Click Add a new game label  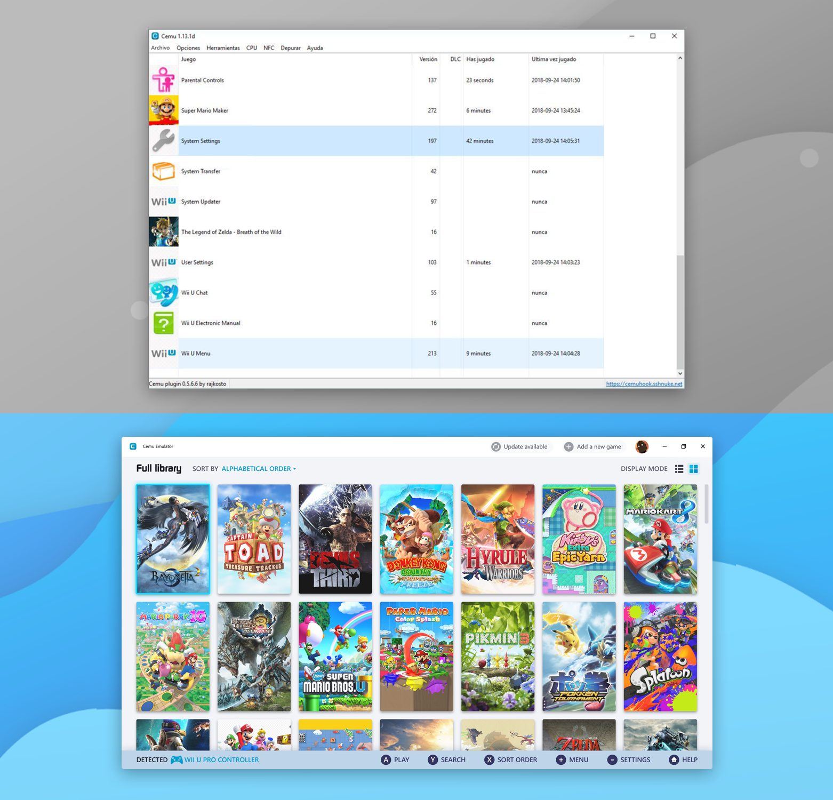pyautogui.click(x=599, y=447)
